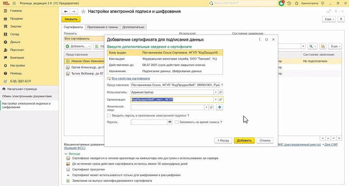Click Кому выдан row in certificate info
This screenshot has width=349, height=186.
pyautogui.click(x=165, y=53)
